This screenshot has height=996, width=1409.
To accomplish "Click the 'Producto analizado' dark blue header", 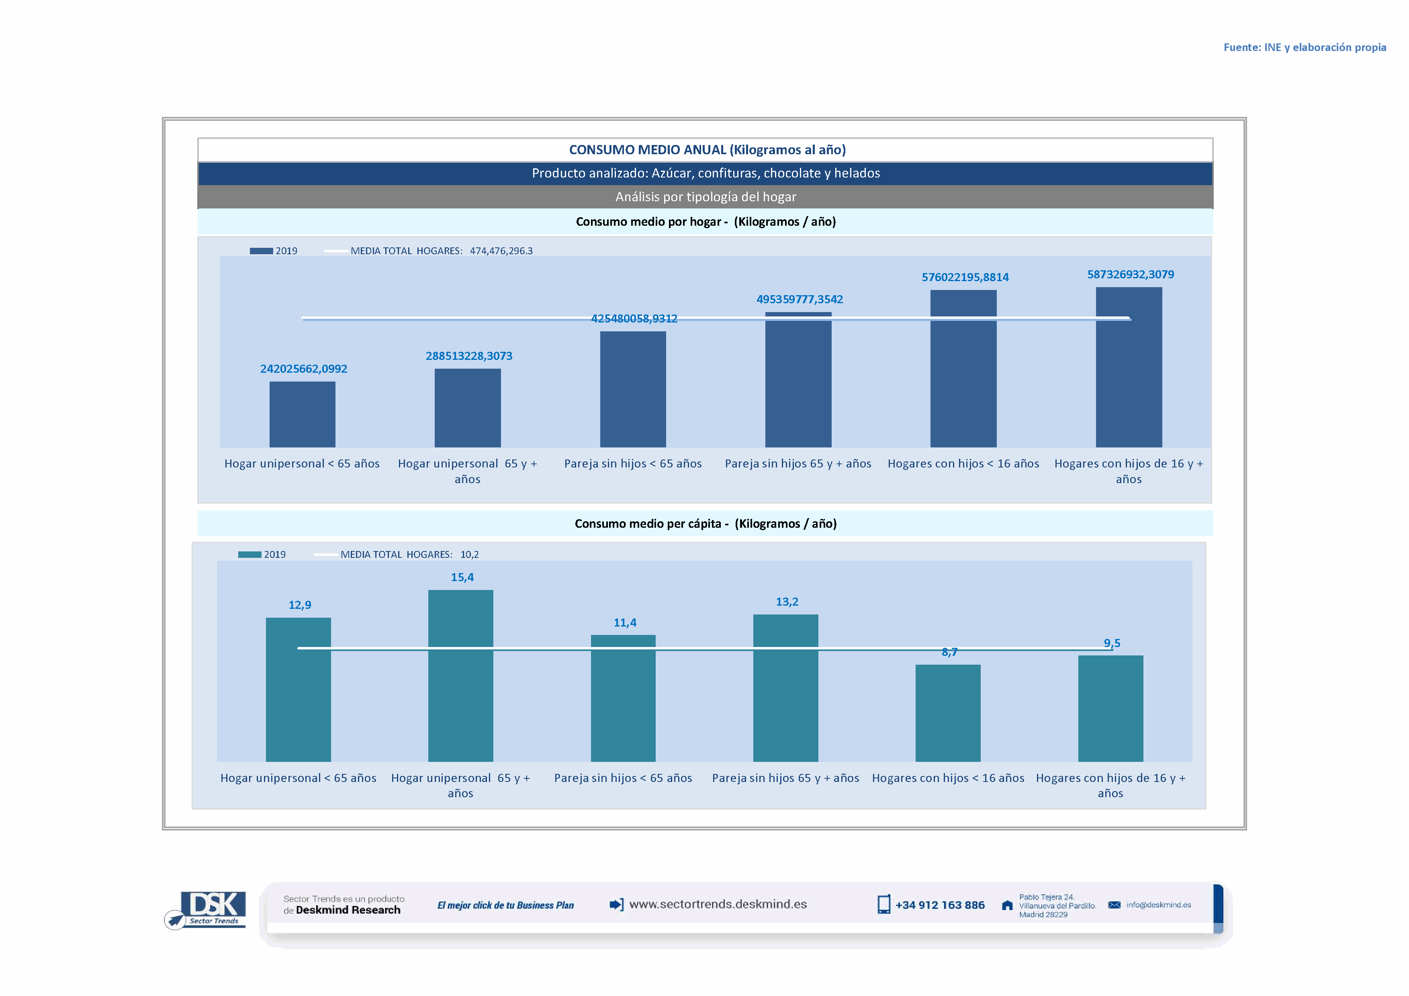I will (x=705, y=173).
